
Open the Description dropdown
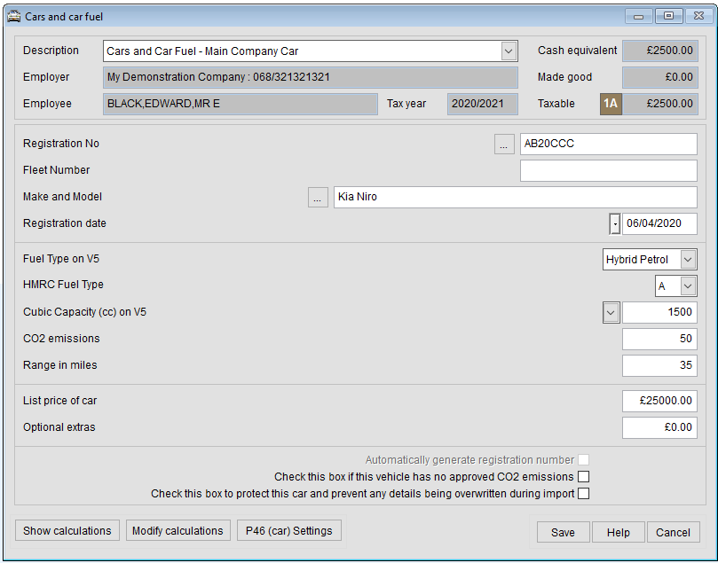[x=507, y=51]
